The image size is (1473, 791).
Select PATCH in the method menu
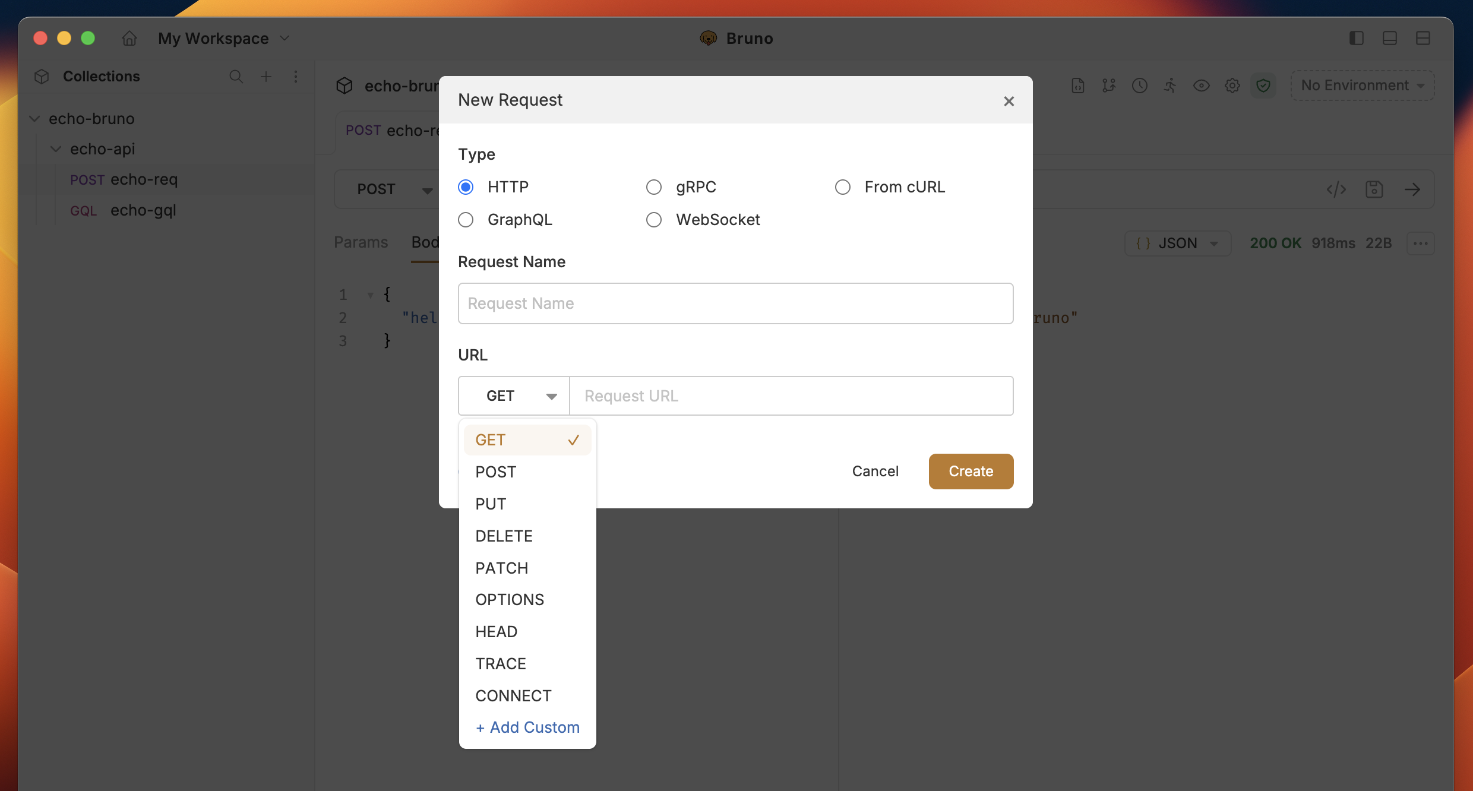point(501,568)
